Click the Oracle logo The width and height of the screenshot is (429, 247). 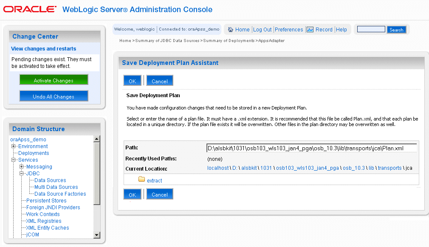click(x=30, y=9)
